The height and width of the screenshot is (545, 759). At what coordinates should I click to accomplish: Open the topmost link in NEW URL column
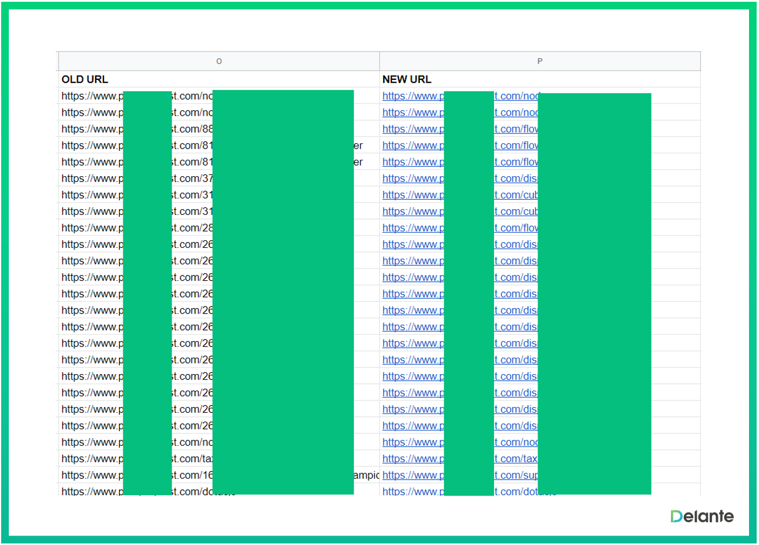[412, 96]
